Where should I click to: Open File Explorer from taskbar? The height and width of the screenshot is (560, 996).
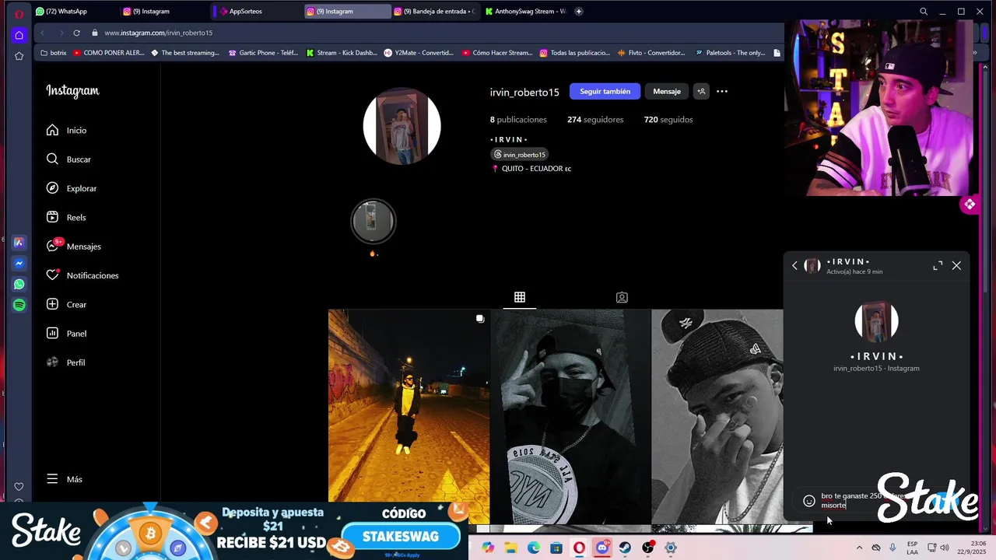510,548
